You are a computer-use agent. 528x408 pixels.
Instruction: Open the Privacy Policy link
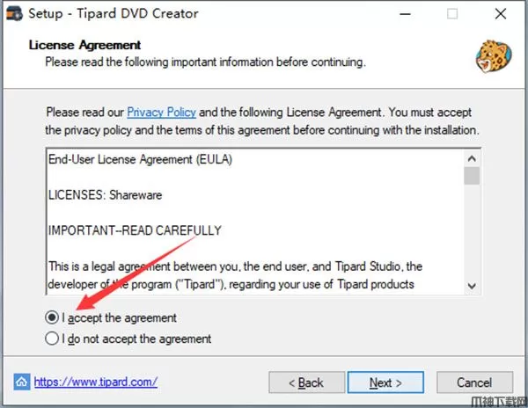coord(161,112)
